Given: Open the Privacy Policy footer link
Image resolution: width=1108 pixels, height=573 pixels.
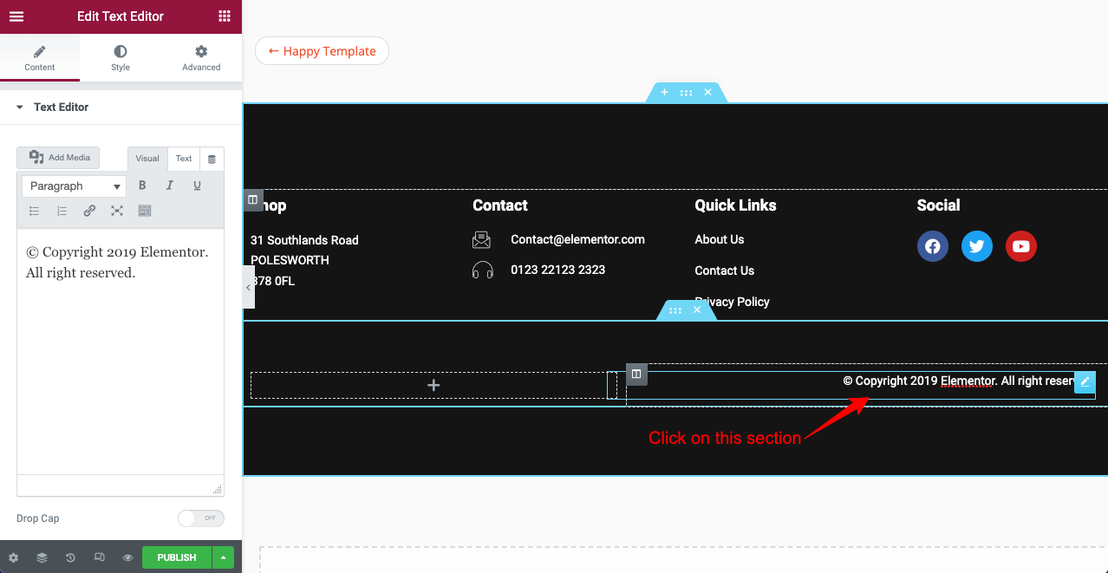Looking at the screenshot, I should [x=732, y=301].
